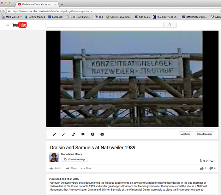The width and height of the screenshot is (221, 195).
Task: Open the Annotations speech bubble icon
Action: tap(83, 135)
